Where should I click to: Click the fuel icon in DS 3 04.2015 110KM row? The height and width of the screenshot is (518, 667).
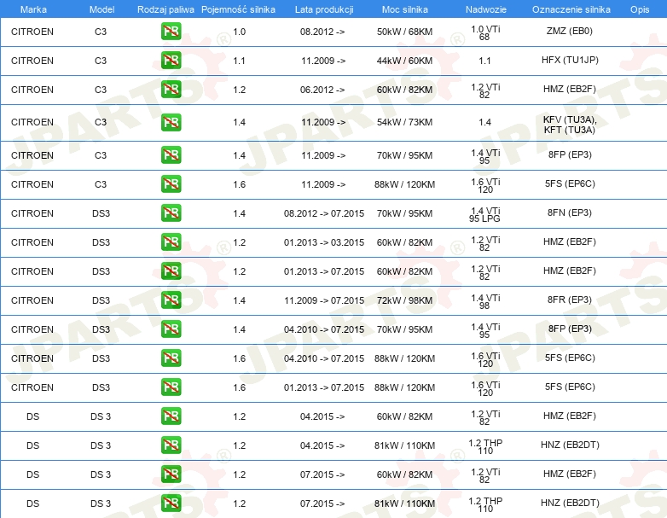(171, 445)
